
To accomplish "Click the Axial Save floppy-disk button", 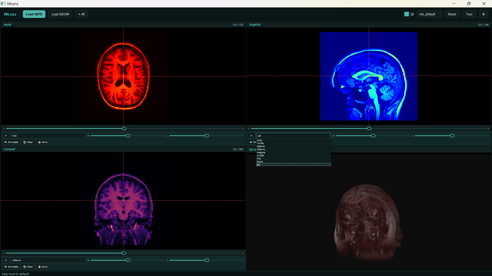I will pyautogui.click(x=43, y=142).
